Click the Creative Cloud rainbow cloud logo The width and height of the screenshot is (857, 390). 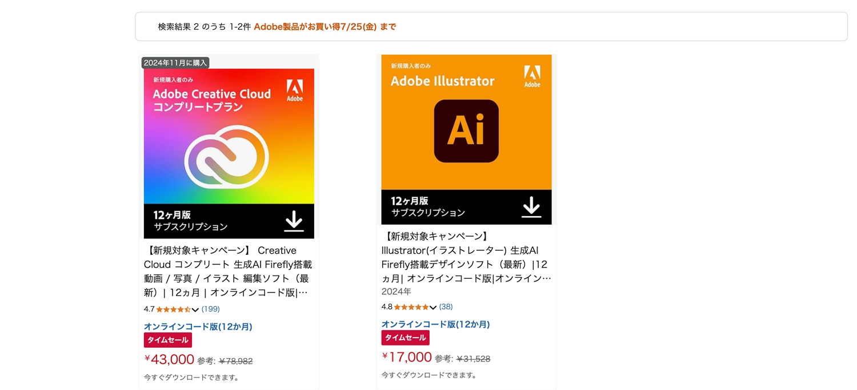pos(227,157)
